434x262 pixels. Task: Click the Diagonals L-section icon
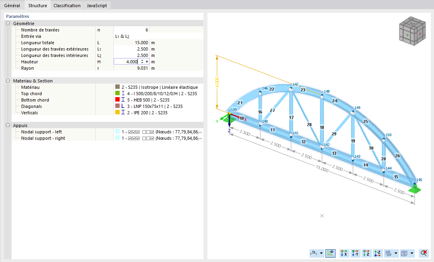coord(123,106)
